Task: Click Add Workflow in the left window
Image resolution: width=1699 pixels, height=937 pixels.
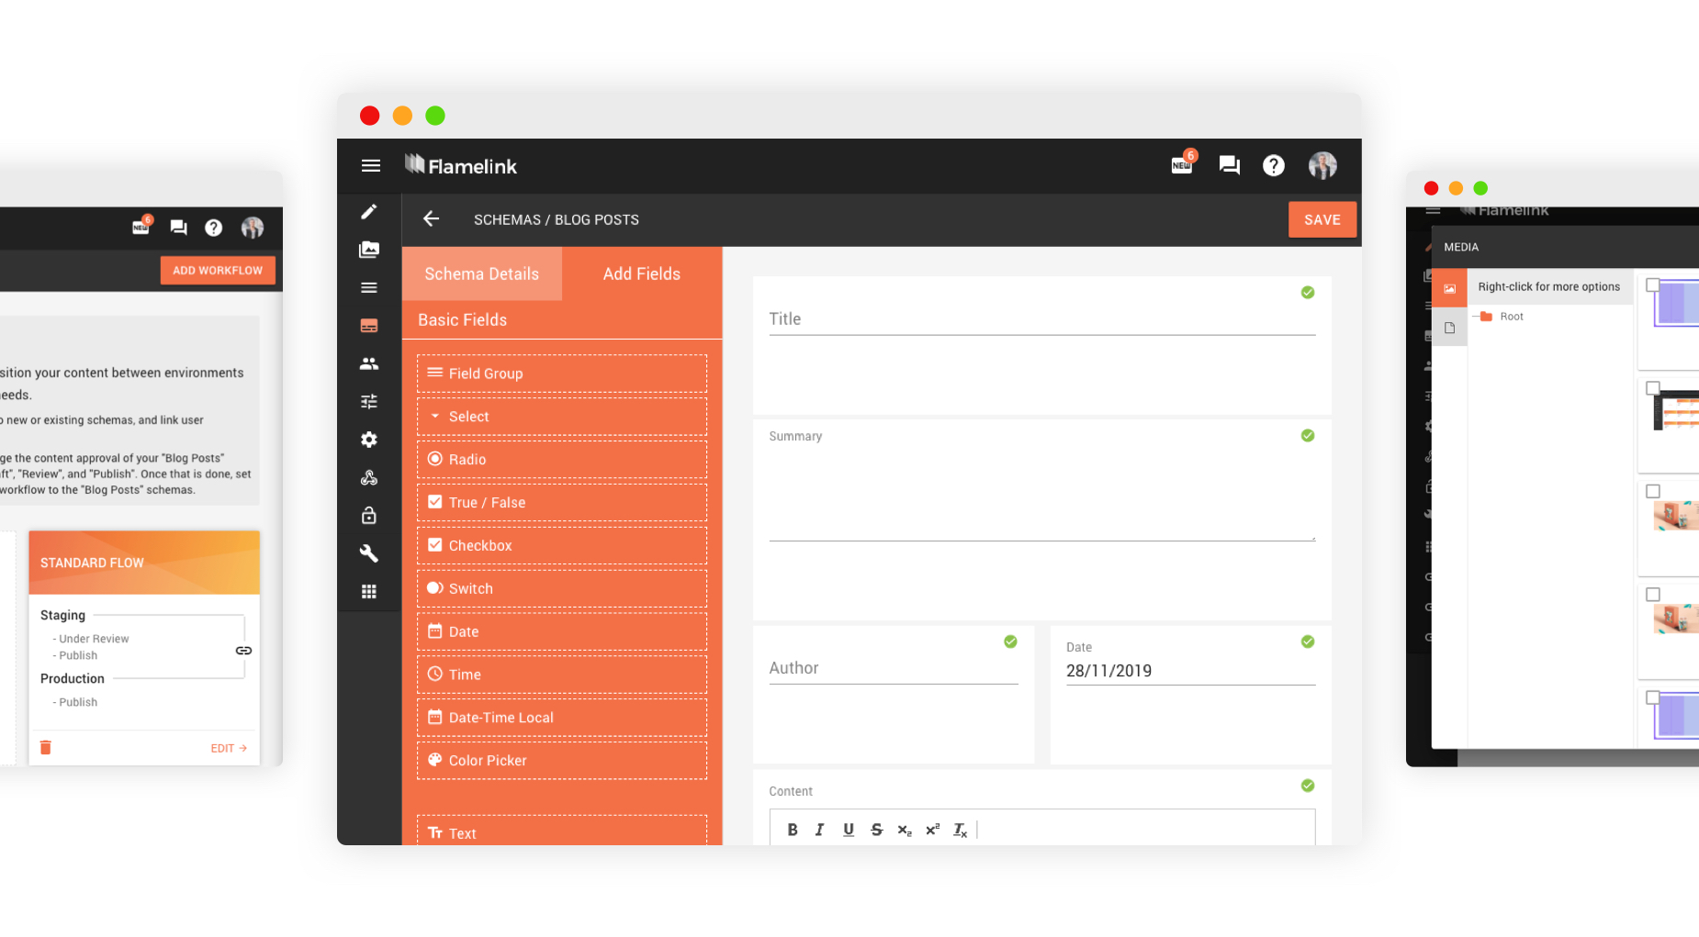Action: 218,271
